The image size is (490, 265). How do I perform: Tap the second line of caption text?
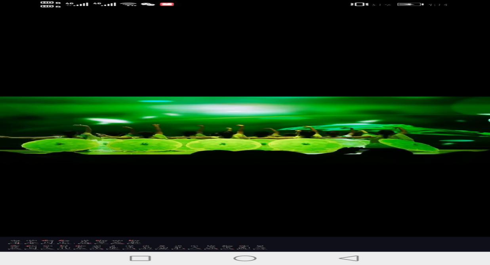(x=137, y=248)
